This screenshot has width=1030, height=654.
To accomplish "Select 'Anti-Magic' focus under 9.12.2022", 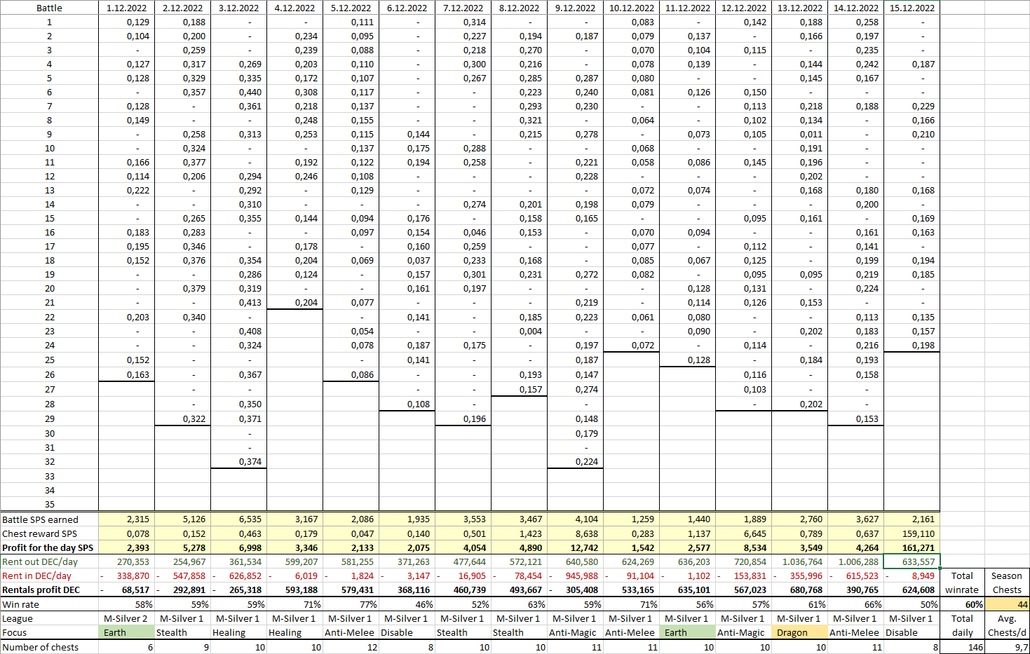I will [x=575, y=632].
